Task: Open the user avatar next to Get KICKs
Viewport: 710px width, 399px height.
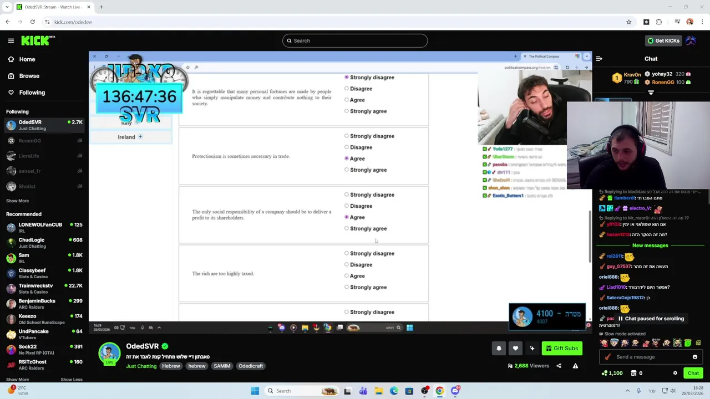Action: pyautogui.click(x=691, y=40)
